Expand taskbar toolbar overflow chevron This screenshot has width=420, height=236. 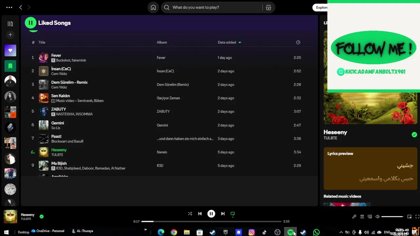tap(145, 230)
